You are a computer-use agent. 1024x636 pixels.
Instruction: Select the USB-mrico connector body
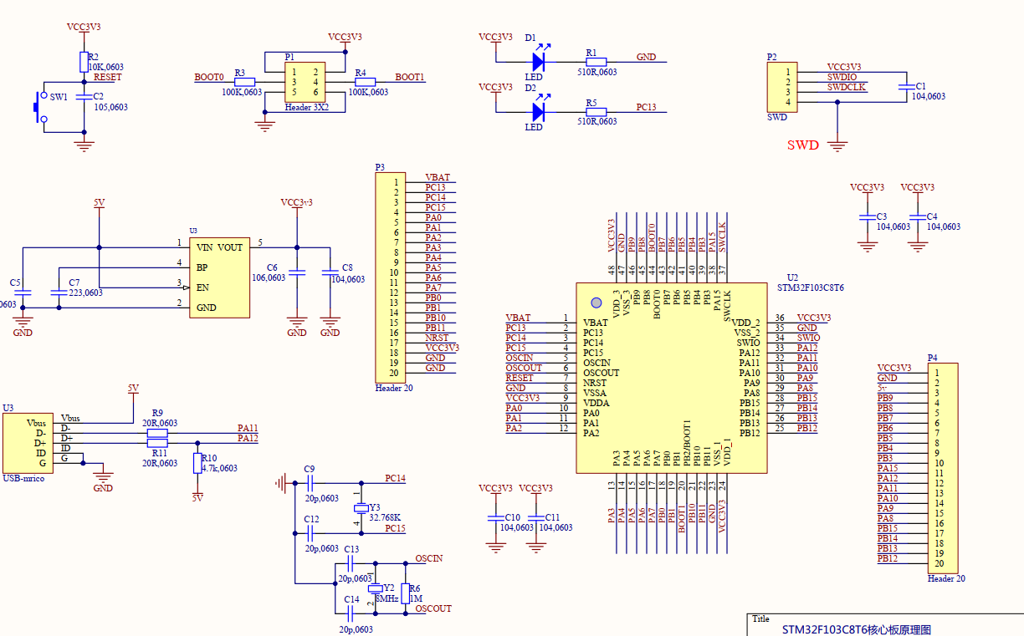pyautogui.click(x=29, y=443)
